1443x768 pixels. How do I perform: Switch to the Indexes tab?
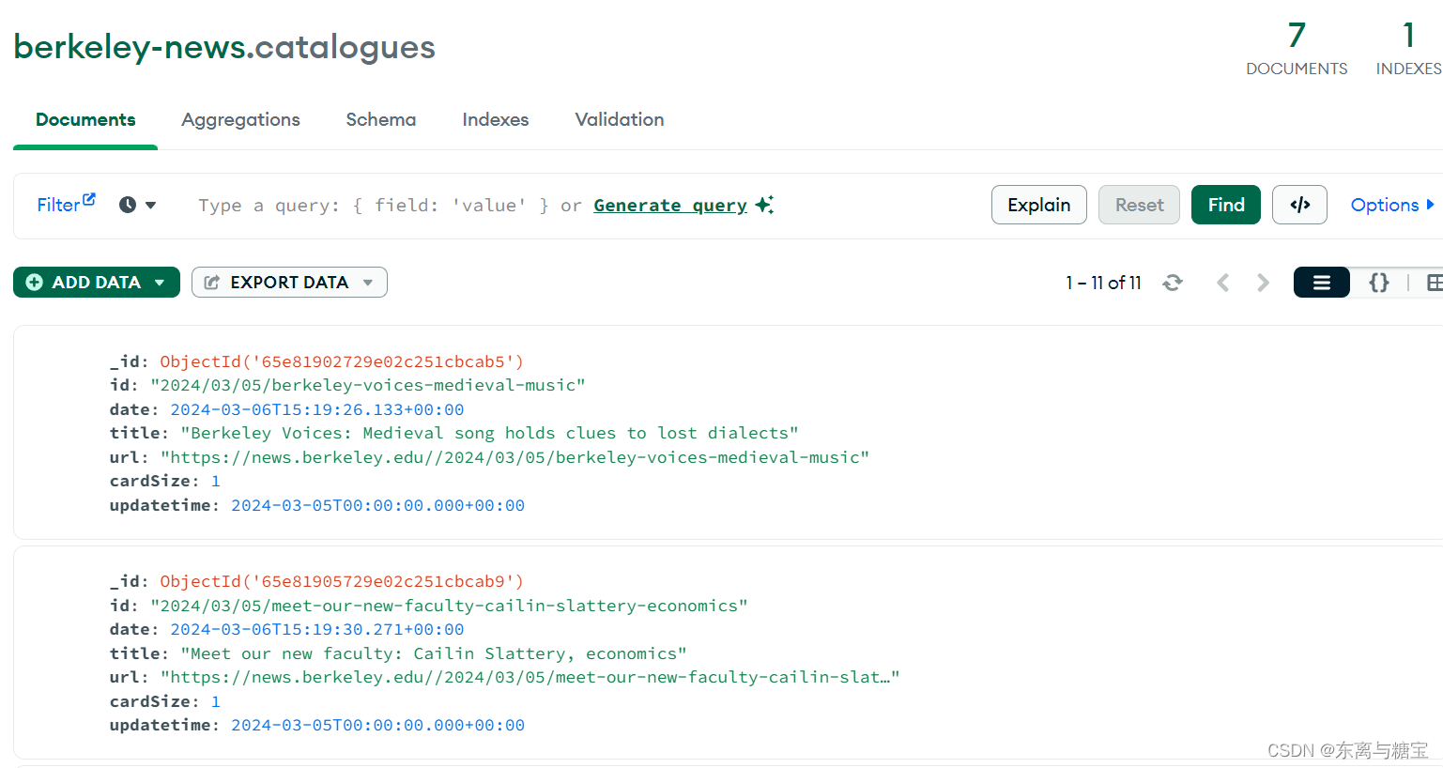tap(495, 119)
